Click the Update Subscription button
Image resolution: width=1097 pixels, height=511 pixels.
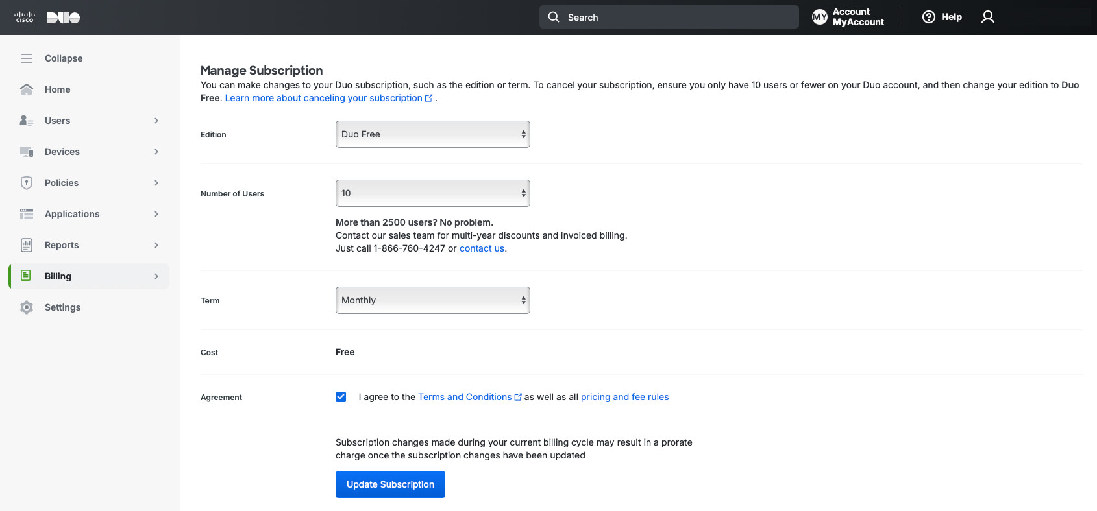click(x=390, y=484)
